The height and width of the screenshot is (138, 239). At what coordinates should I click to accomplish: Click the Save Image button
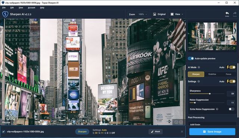pos(212,132)
